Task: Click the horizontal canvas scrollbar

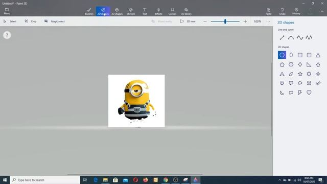Action: pyautogui.click(x=135, y=174)
